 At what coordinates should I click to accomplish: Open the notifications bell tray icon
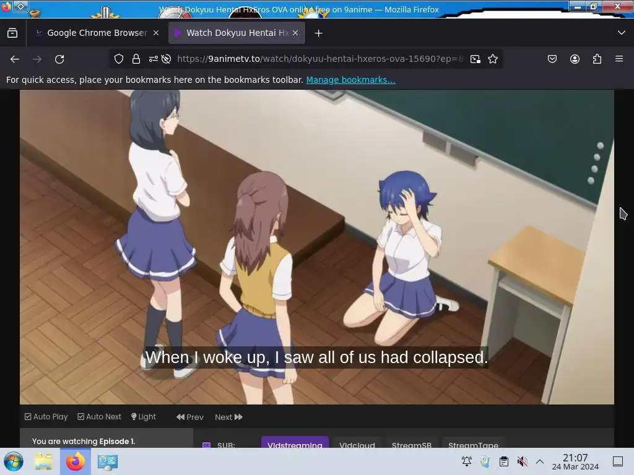[467, 461]
